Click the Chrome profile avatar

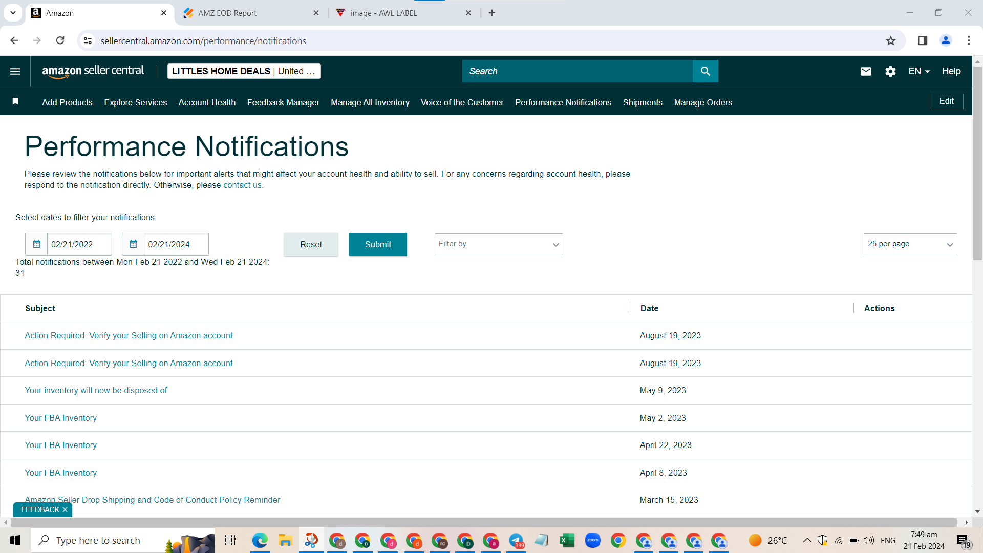tap(946, 41)
